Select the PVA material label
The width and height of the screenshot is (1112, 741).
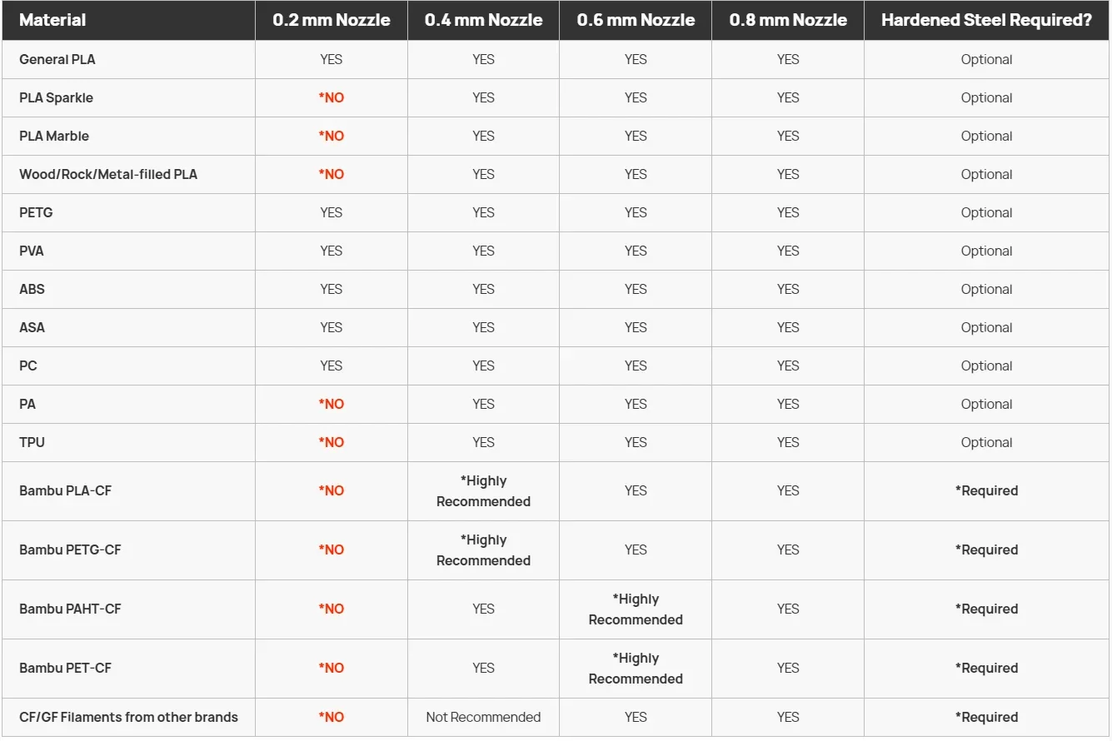point(32,251)
